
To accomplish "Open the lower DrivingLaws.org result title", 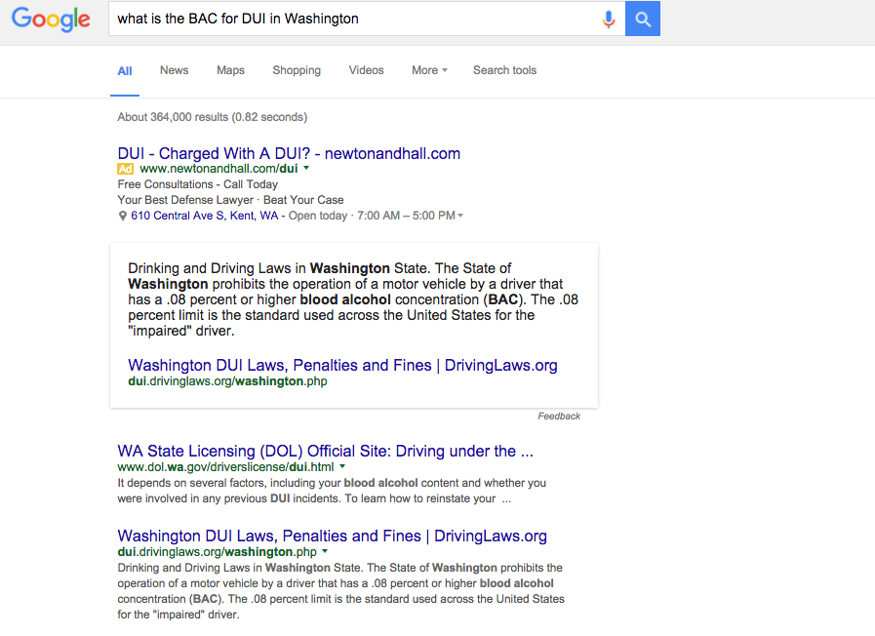I will (x=332, y=536).
